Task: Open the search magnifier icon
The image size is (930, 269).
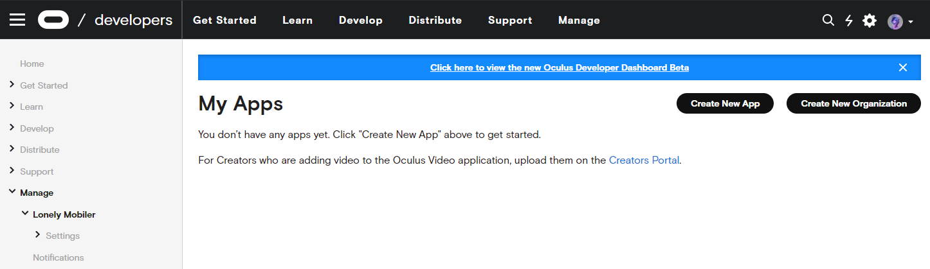Action: click(828, 21)
